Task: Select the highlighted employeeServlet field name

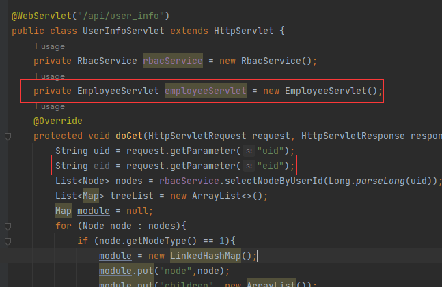Action: (205, 91)
